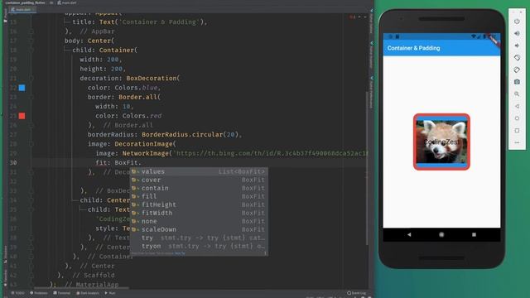Image resolution: width=530 pixels, height=298 pixels.
Task: Click 'BoxDecoration' on line 21
Action: pyautogui.click(x=151, y=78)
